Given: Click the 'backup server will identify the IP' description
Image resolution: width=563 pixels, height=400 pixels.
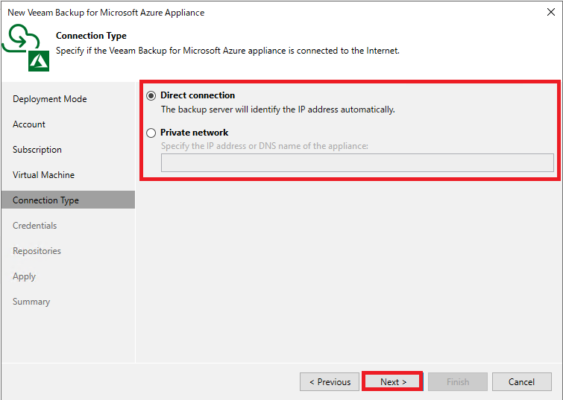Looking at the screenshot, I should pyautogui.click(x=278, y=109).
